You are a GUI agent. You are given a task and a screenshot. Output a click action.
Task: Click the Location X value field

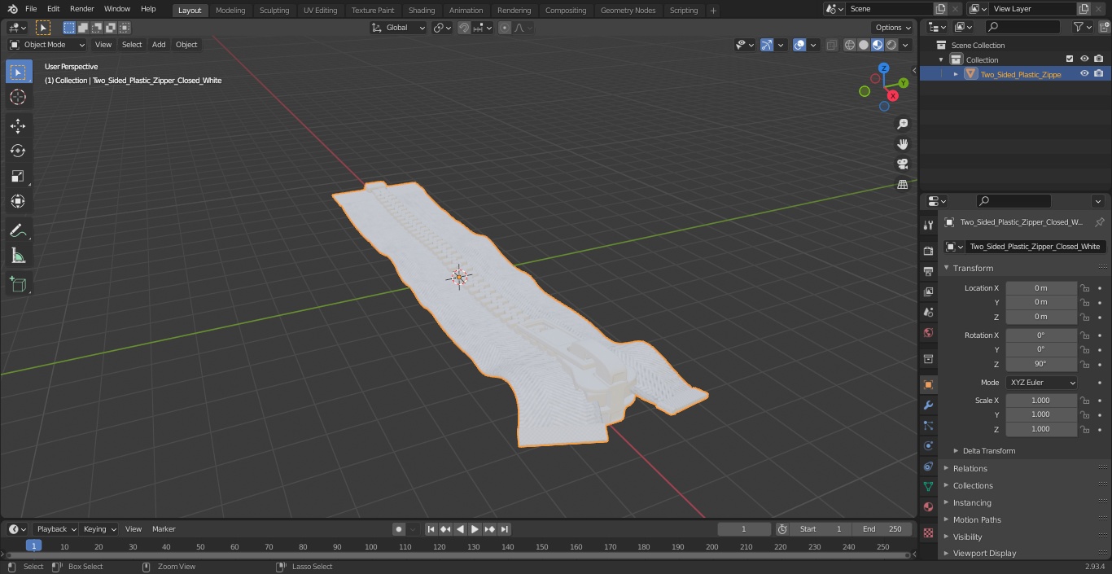1041,288
